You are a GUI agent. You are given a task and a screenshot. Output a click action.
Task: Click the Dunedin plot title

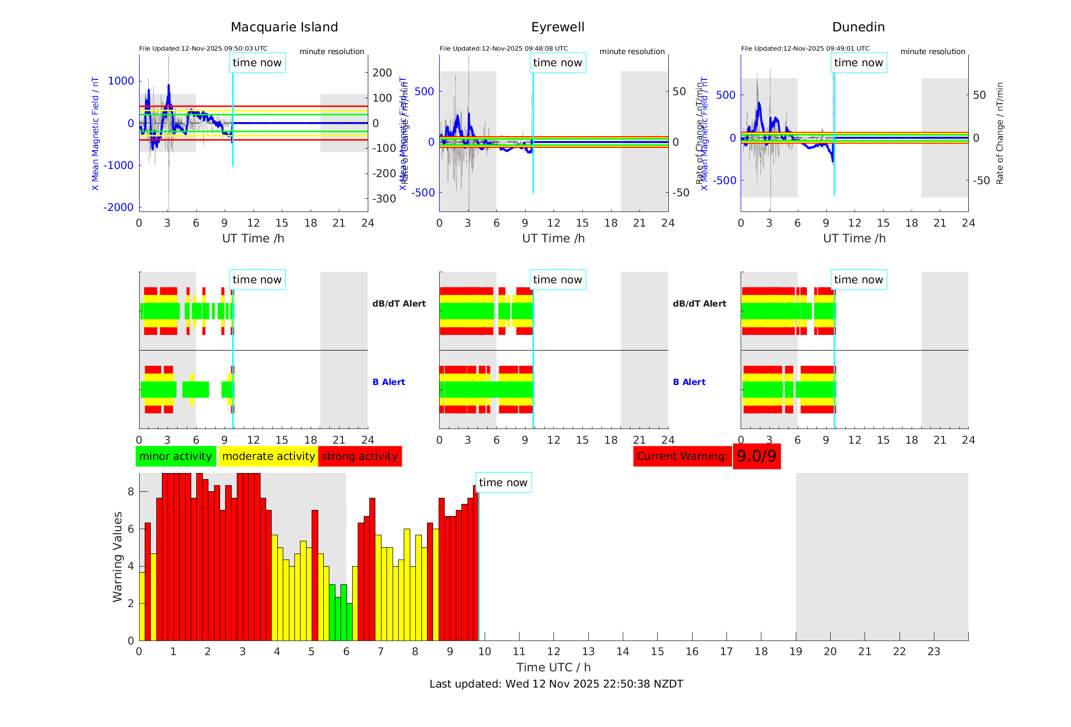click(859, 27)
